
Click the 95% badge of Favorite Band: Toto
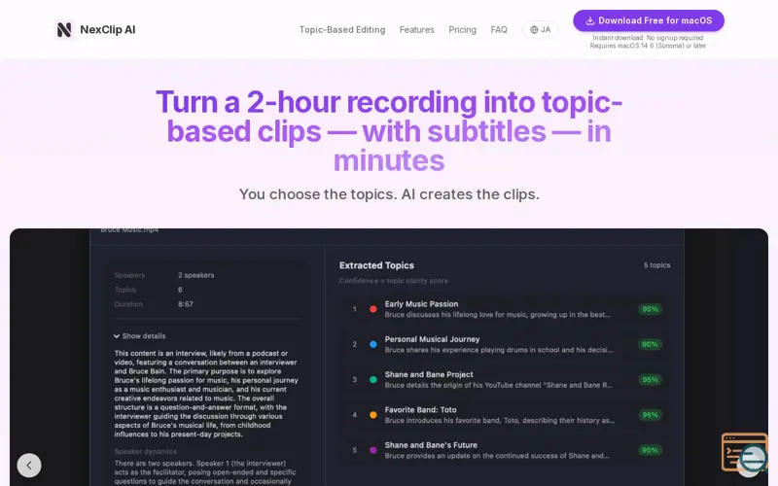650,415
